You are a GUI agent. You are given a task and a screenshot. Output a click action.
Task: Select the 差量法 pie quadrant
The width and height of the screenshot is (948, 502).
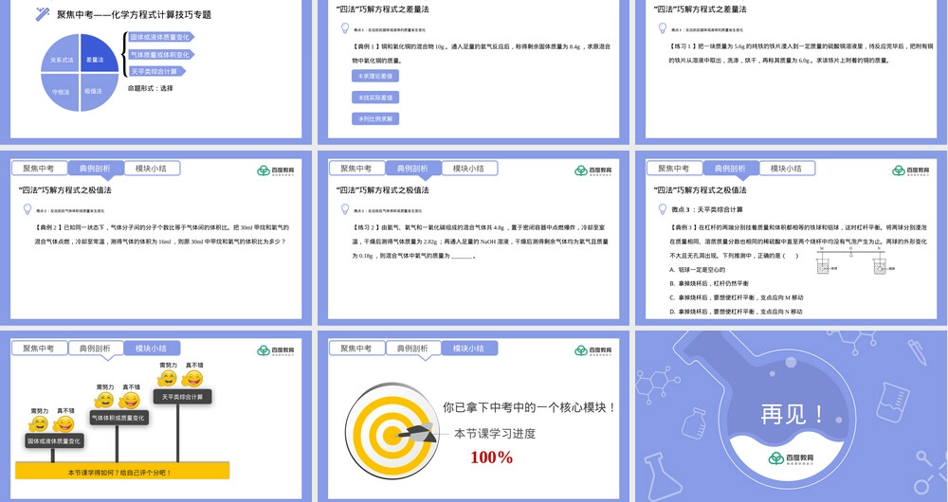click(x=99, y=54)
